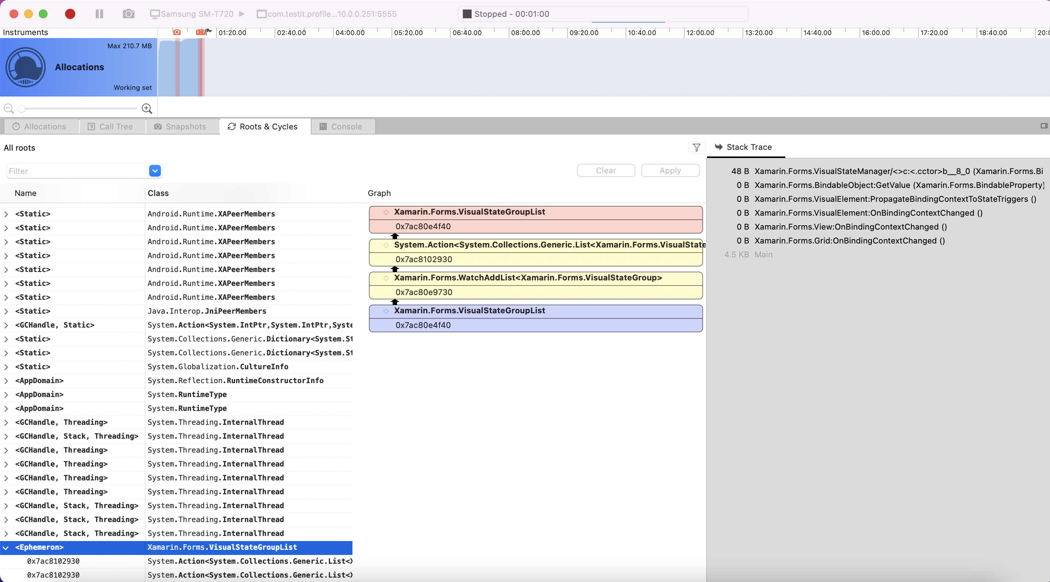Click the Clear button
The height and width of the screenshot is (582, 1050).
coord(606,170)
